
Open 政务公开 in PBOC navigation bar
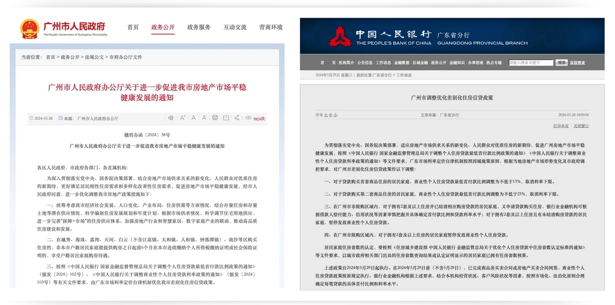pos(438,63)
